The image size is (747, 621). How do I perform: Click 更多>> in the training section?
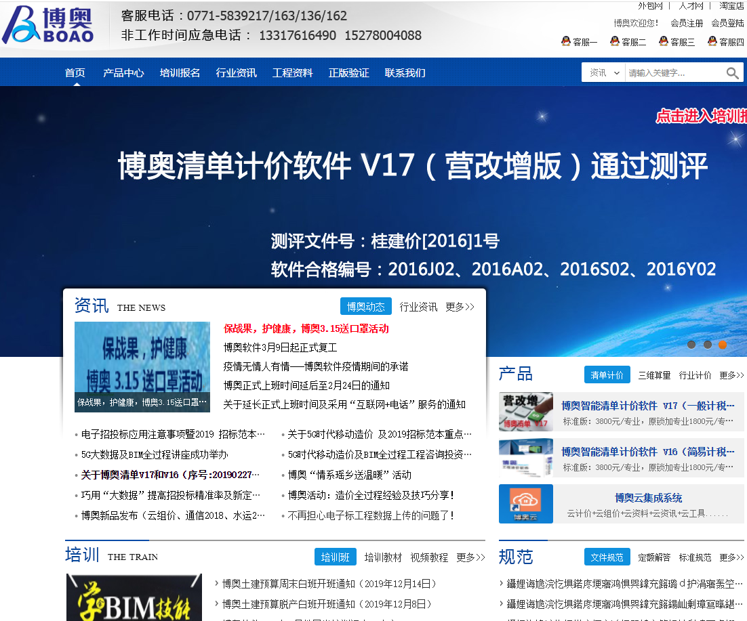point(470,557)
